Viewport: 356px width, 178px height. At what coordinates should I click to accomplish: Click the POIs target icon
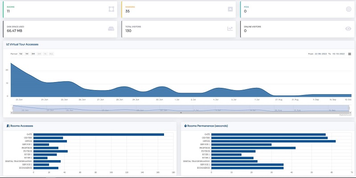348,9
